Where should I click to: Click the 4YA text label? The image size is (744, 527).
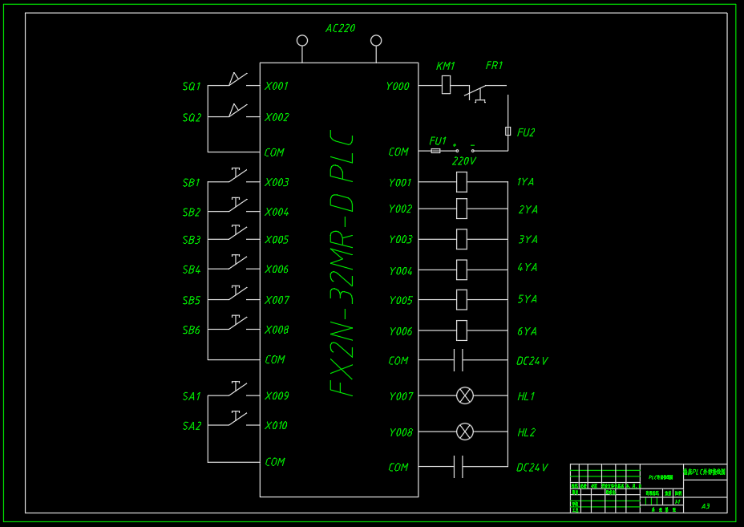tap(528, 267)
